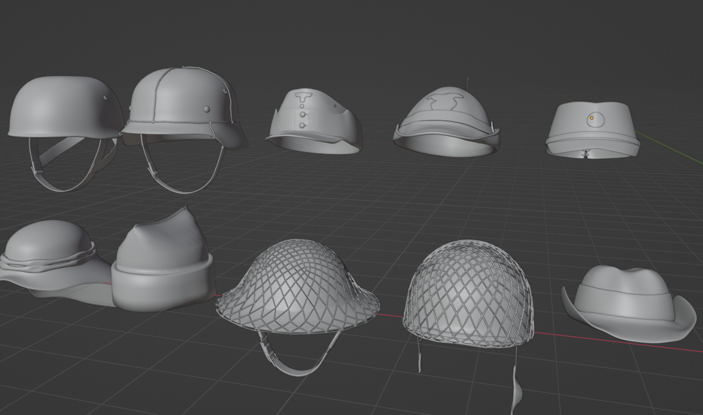Select the Stahlhelm helmet with wire seams

point(185,130)
